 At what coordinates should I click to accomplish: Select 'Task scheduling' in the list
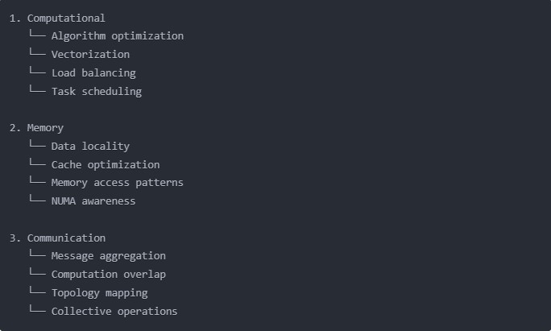pos(97,91)
